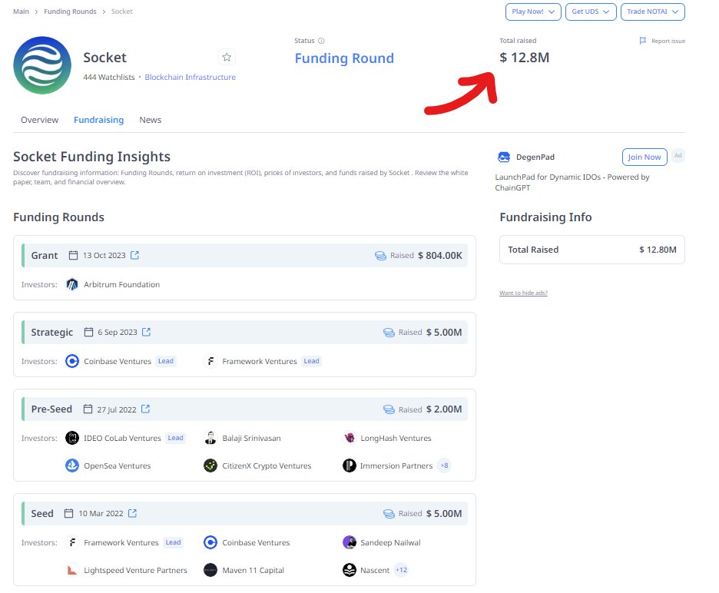Viewport: 719px width, 593px height.
Task: Click the Sandeep Nailwal name
Action: click(x=390, y=542)
